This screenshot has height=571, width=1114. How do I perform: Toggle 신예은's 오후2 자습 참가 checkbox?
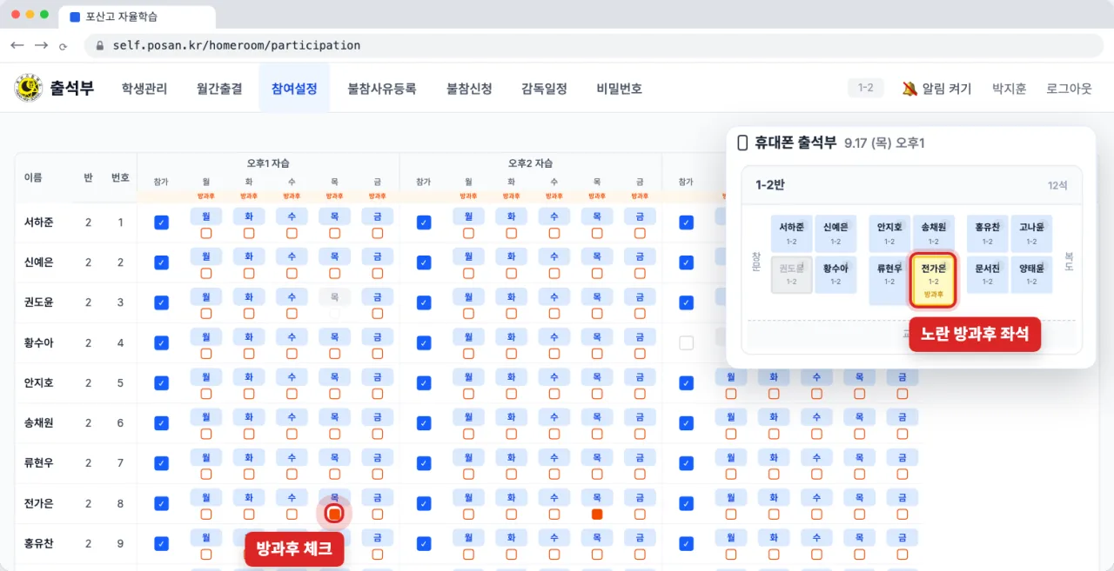pyautogui.click(x=424, y=262)
